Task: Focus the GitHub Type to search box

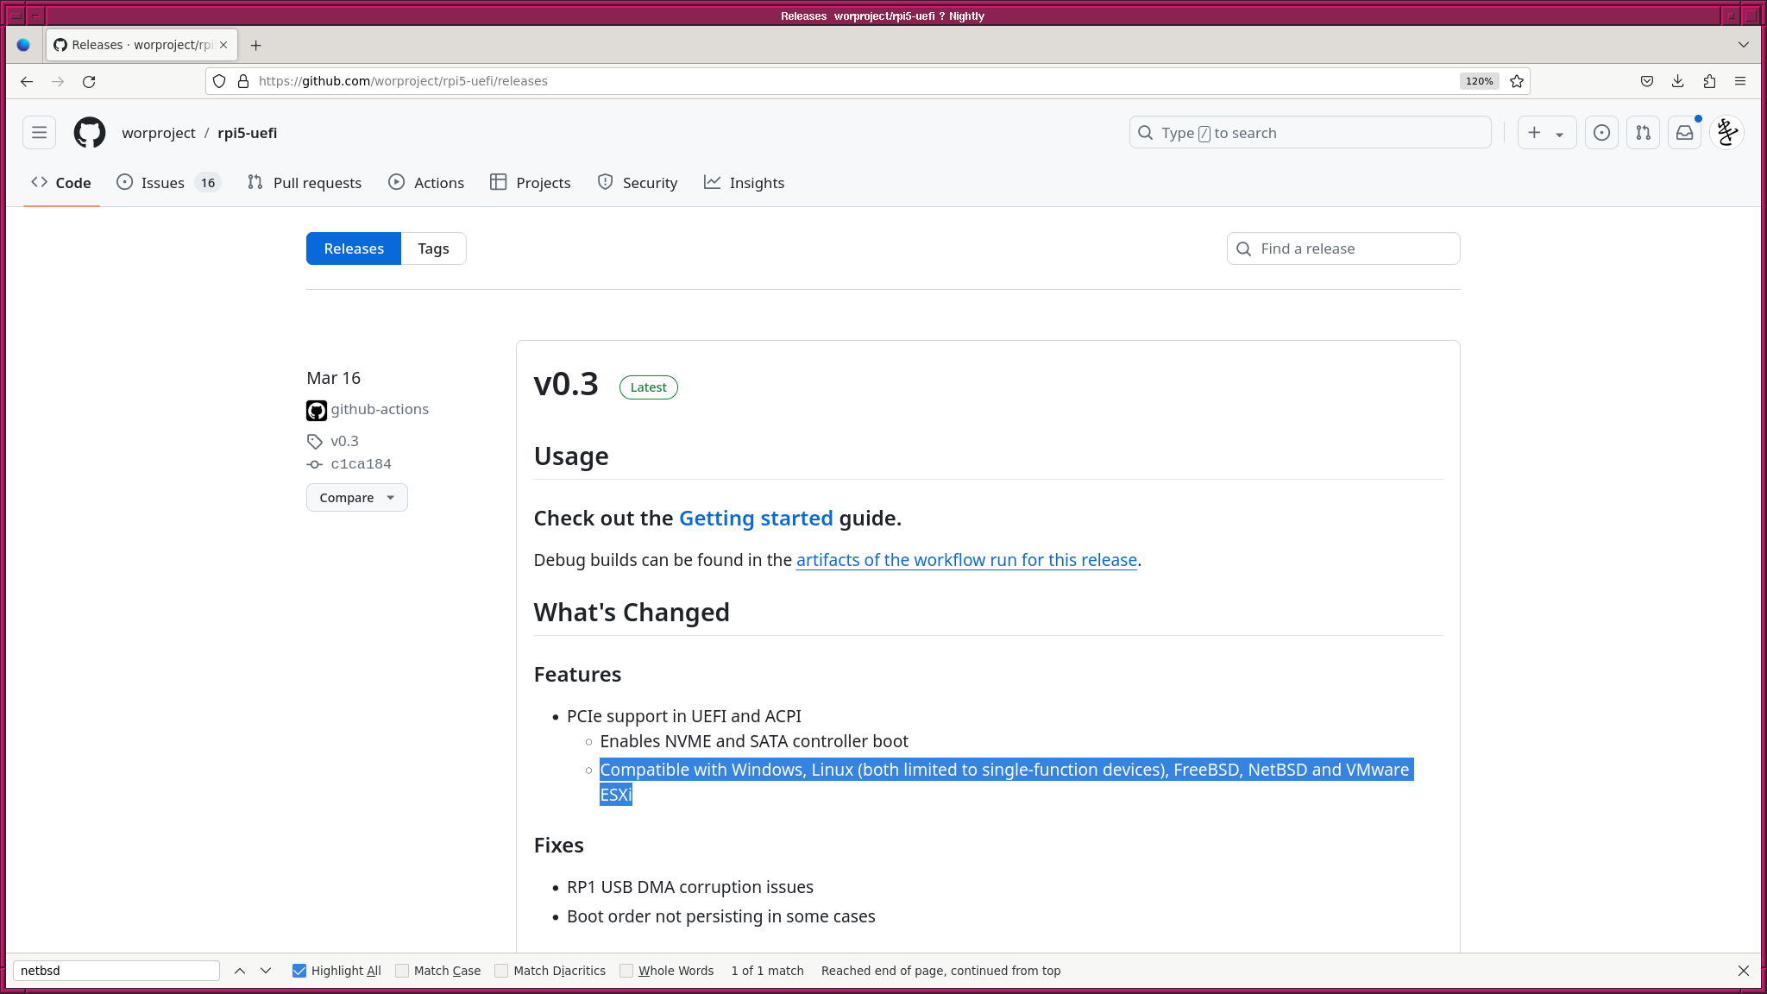Action: coord(1310,133)
